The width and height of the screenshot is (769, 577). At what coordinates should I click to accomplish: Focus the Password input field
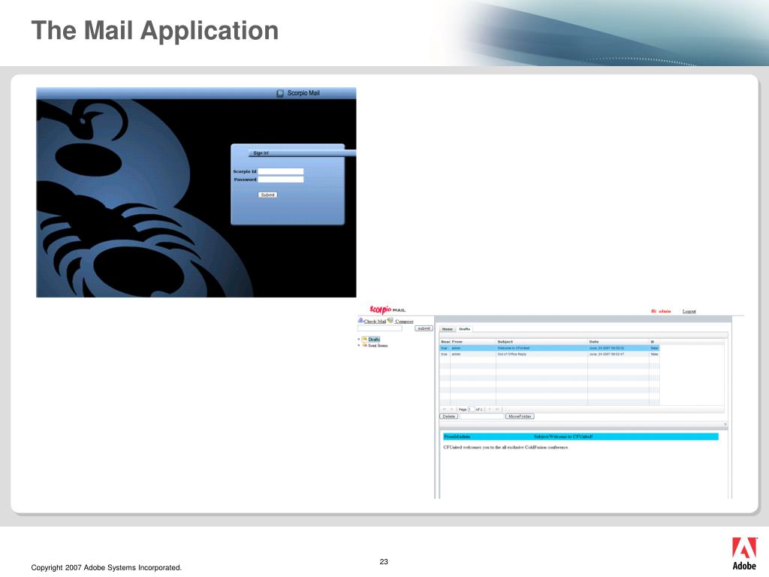281,180
